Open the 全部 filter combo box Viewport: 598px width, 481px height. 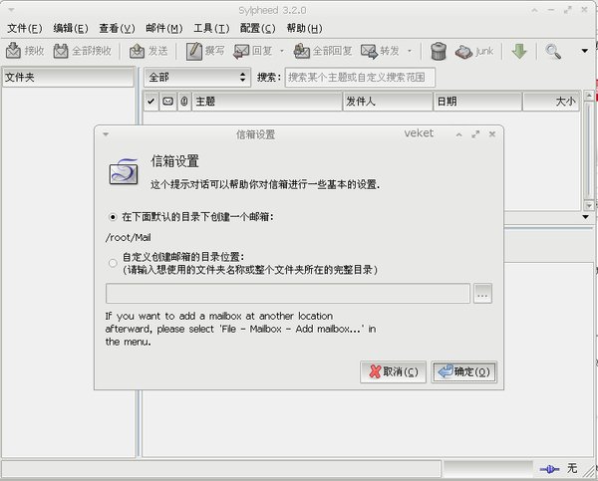pos(197,78)
